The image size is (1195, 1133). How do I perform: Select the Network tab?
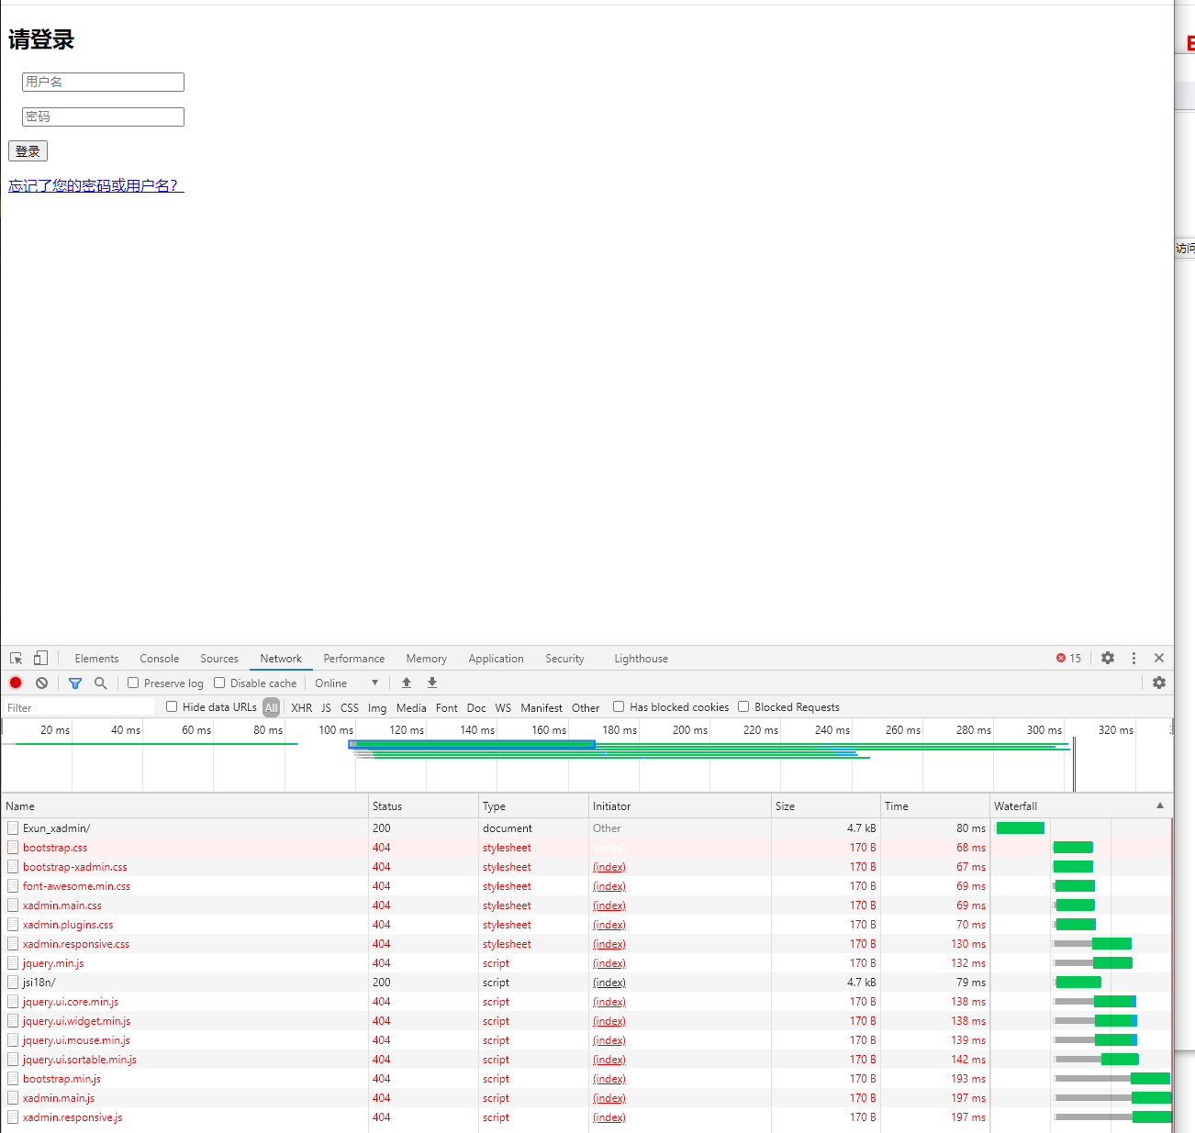[281, 659]
